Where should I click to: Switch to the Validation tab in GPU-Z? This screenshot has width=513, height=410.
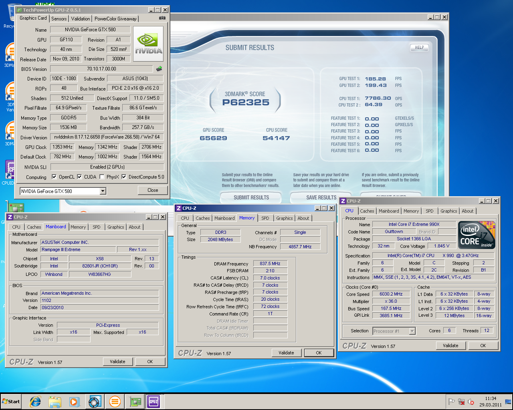pyautogui.click(x=81, y=18)
